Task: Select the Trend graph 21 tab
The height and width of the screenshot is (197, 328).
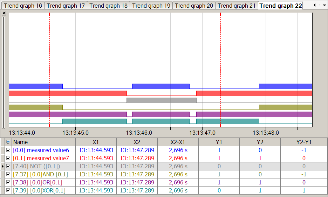Action: [x=237, y=6]
